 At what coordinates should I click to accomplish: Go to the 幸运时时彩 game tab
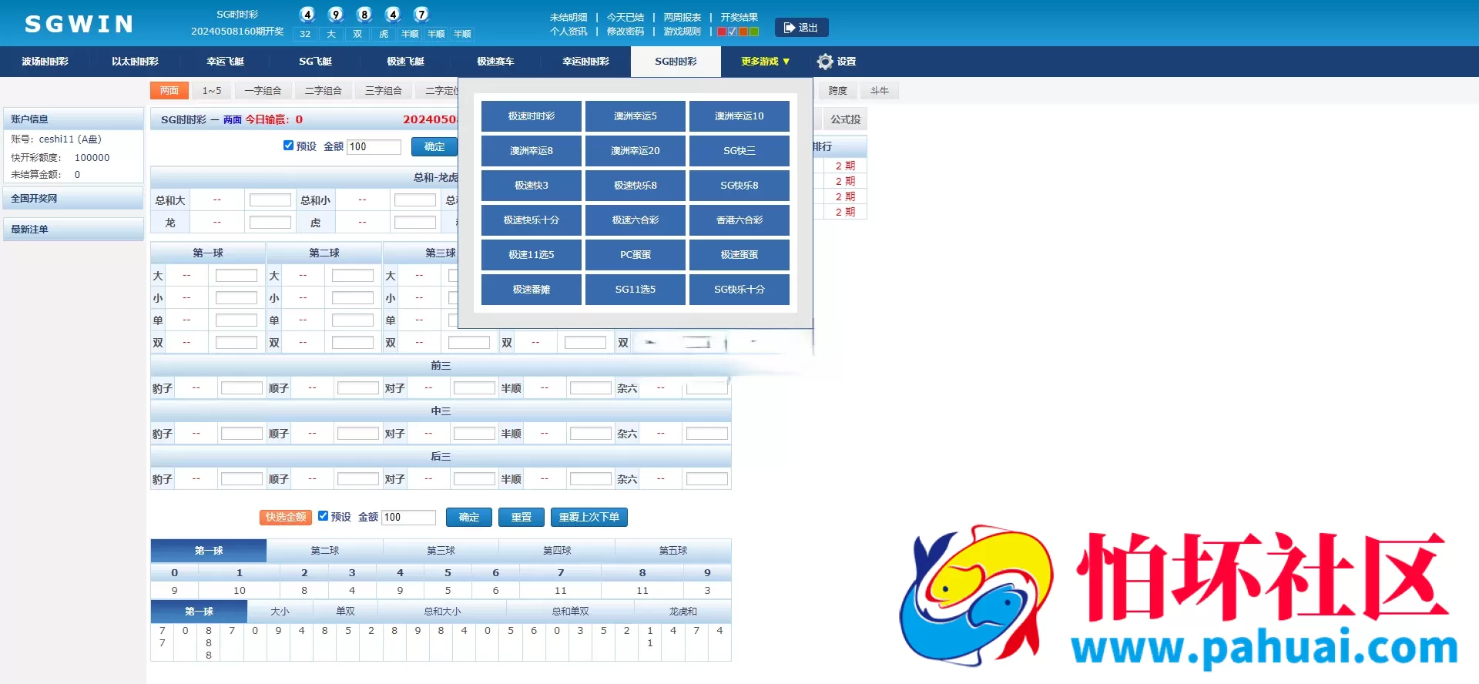click(x=585, y=62)
